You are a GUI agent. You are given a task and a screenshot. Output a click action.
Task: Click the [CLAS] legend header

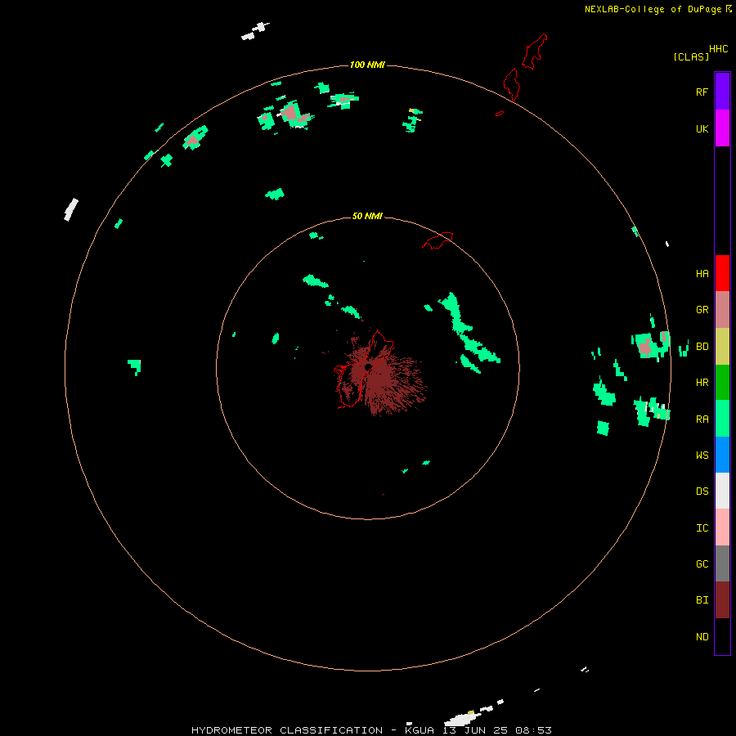tap(691, 56)
